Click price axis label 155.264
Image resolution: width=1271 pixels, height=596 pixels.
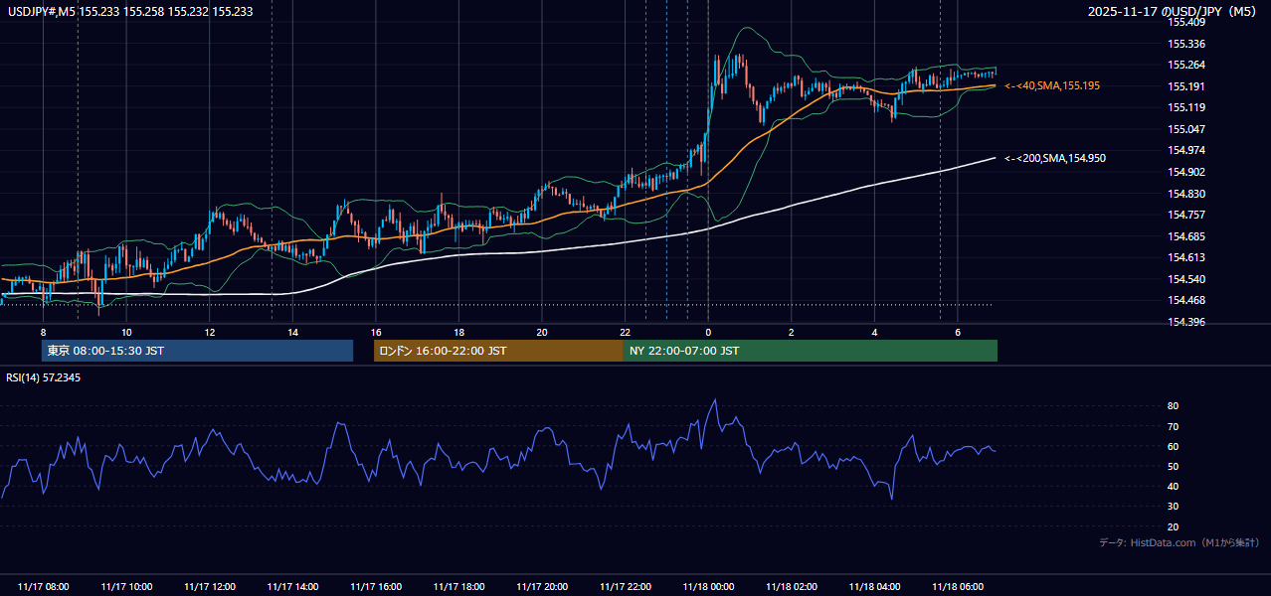coord(1186,66)
